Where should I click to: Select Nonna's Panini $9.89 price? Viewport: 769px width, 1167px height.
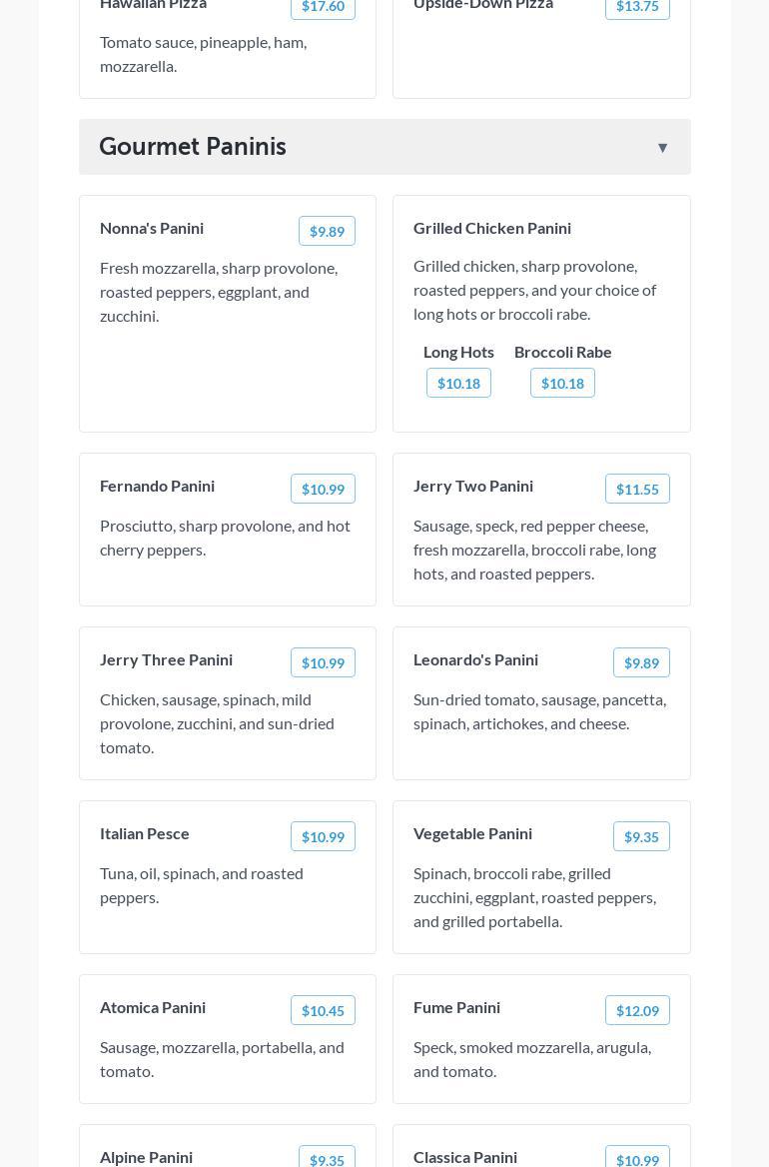coord(327,231)
